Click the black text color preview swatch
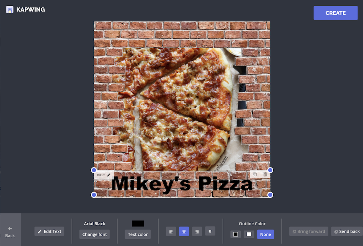This screenshot has width=363, height=246. (x=138, y=223)
